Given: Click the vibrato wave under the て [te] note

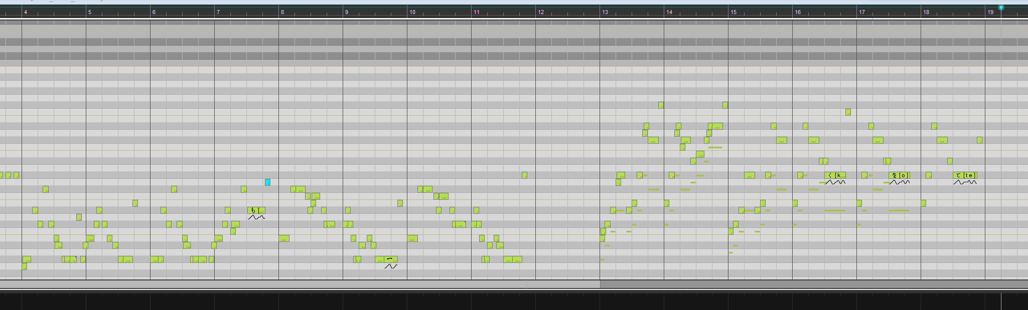Looking at the screenshot, I should (x=965, y=182).
